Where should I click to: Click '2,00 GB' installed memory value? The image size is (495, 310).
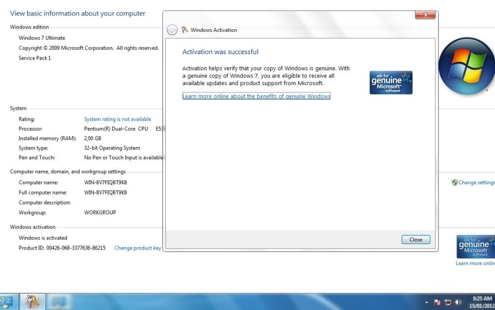tap(92, 138)
